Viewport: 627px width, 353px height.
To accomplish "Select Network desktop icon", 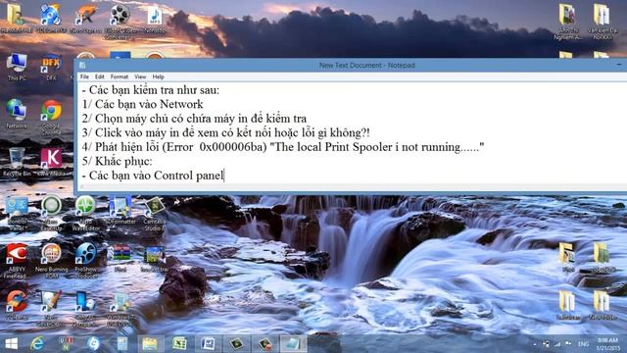I will coord(17,114).
